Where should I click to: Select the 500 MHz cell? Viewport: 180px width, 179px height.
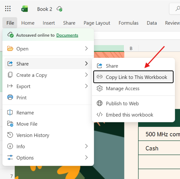tap(159, 134)
